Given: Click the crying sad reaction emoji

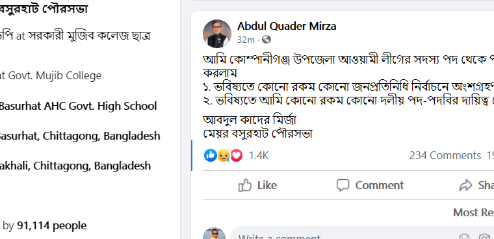Looking at the screenshot, I should click(x=224, y=155).
